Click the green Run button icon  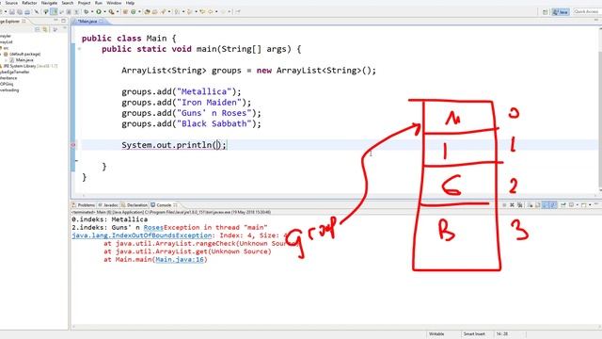pyautogui.click(x=99, y=12)
